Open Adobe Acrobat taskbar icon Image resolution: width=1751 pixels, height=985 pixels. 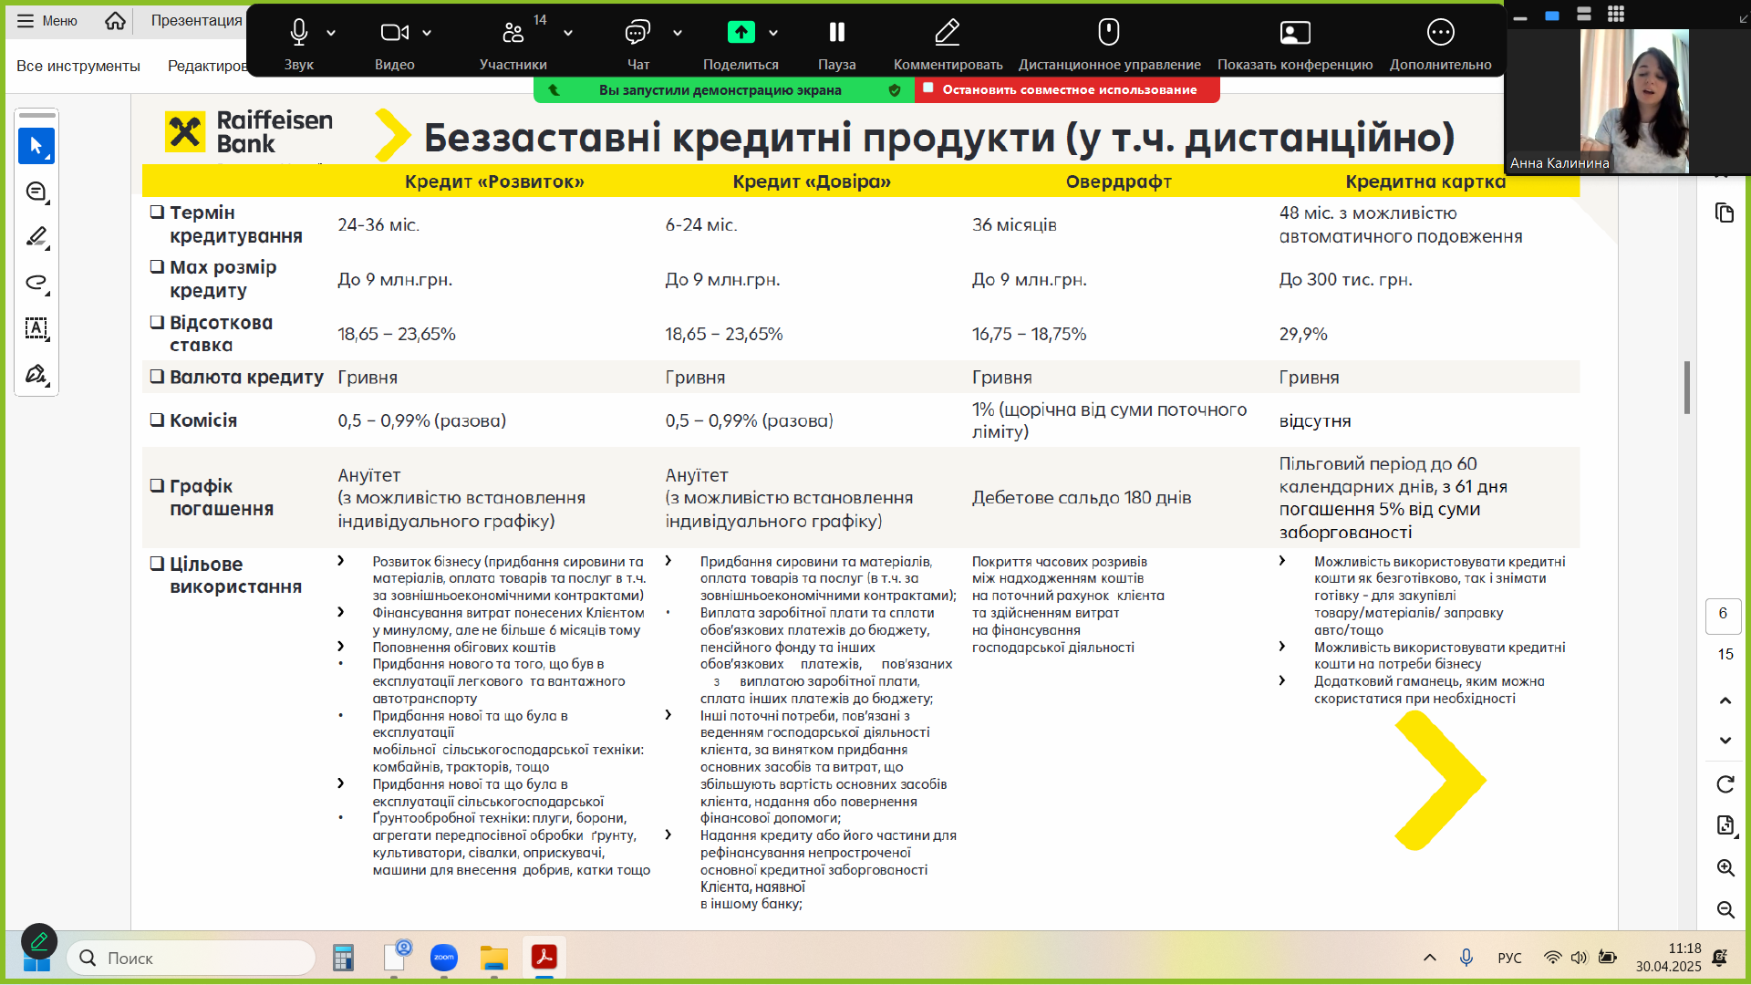click(x=544, y=958)
